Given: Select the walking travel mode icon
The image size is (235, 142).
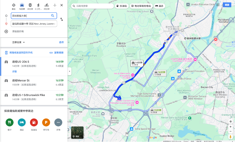Looking at the screenshot, I should tap(39, 5).
